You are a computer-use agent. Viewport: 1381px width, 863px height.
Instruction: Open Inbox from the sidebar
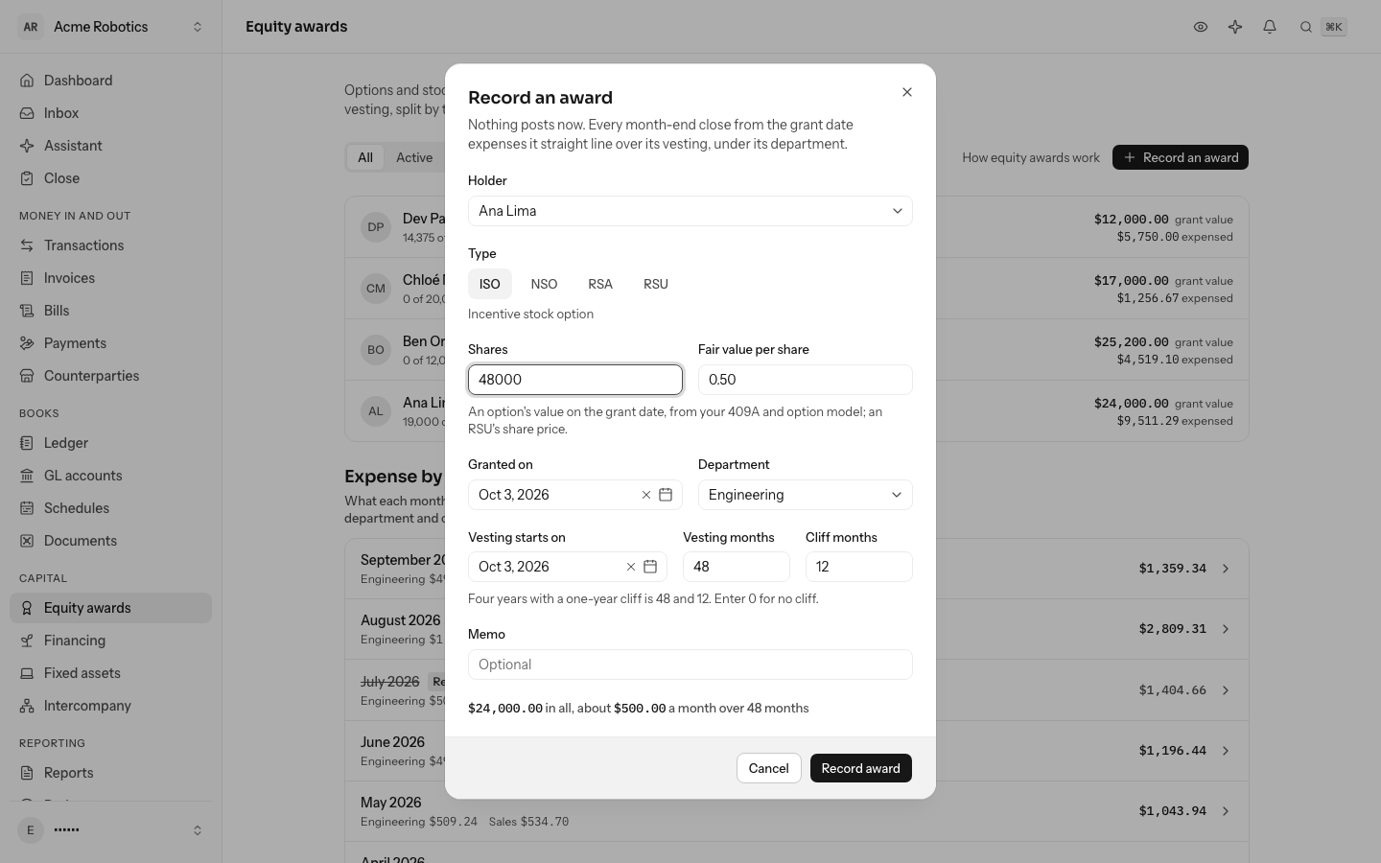point(110,113)
